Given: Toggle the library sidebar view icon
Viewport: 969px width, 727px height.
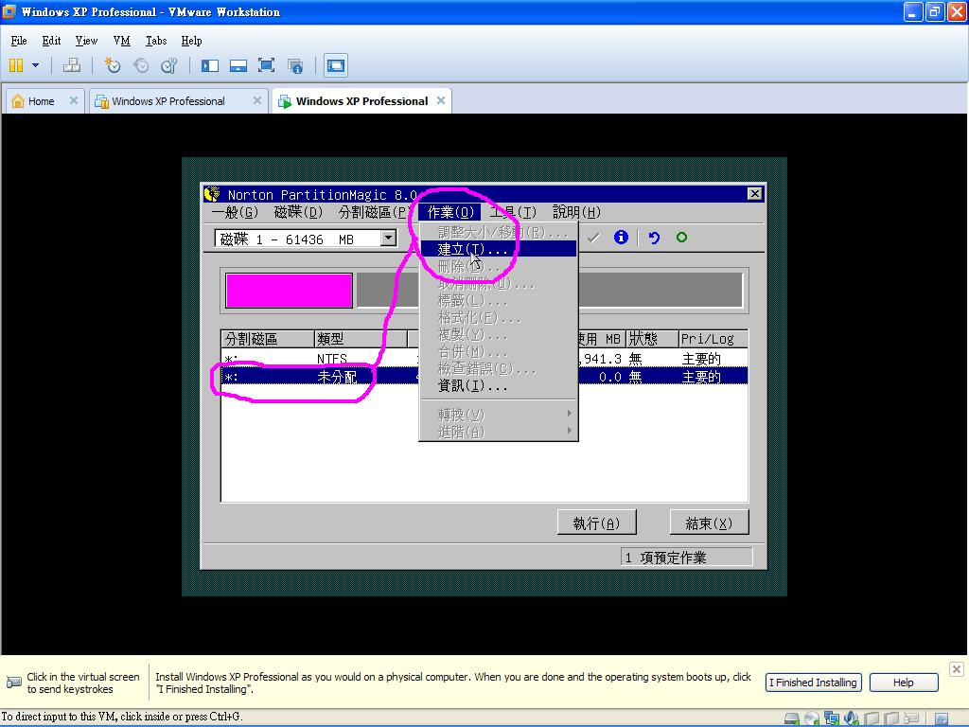Looking at the screenshot, I should 210,65.
